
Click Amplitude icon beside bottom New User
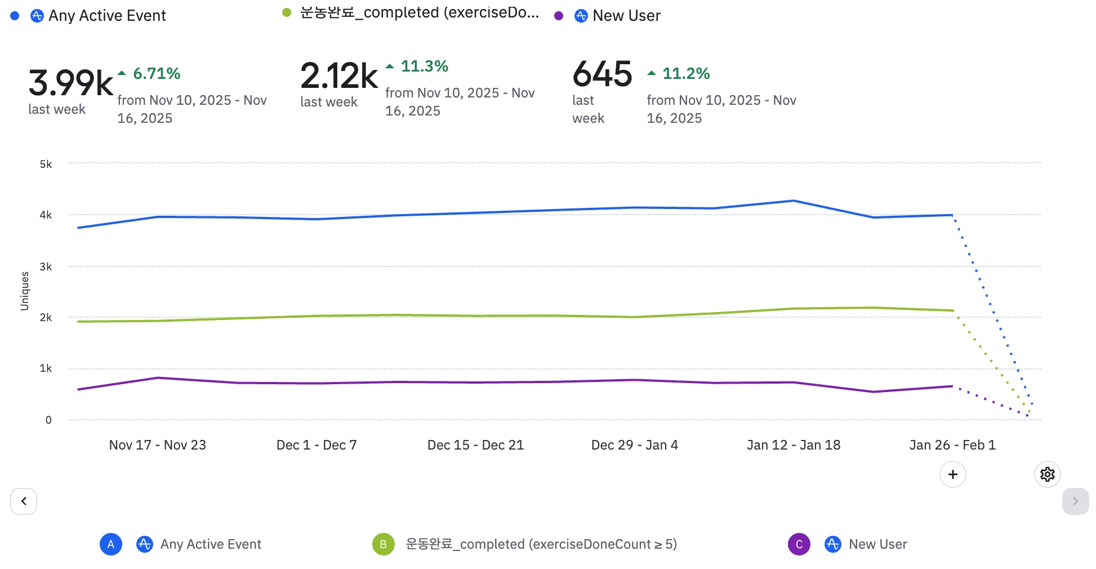832,544
